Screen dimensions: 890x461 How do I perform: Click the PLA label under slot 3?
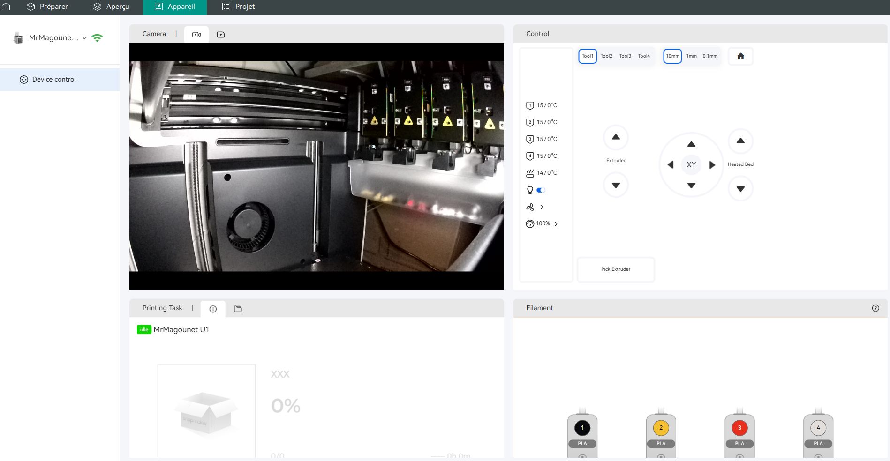click(x=739, y=444)
